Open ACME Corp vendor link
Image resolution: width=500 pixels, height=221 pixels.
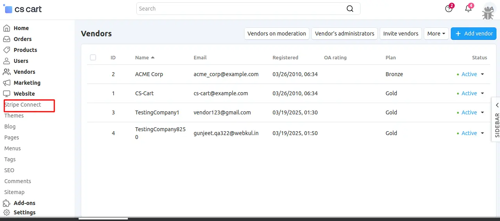click(149, 74)
